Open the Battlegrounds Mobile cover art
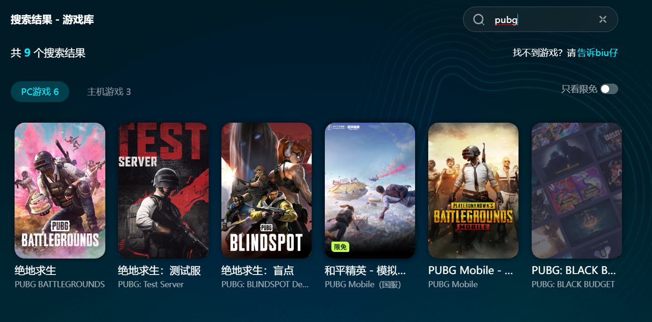This screenshot has height=322, width=652. tap(473, 190)
